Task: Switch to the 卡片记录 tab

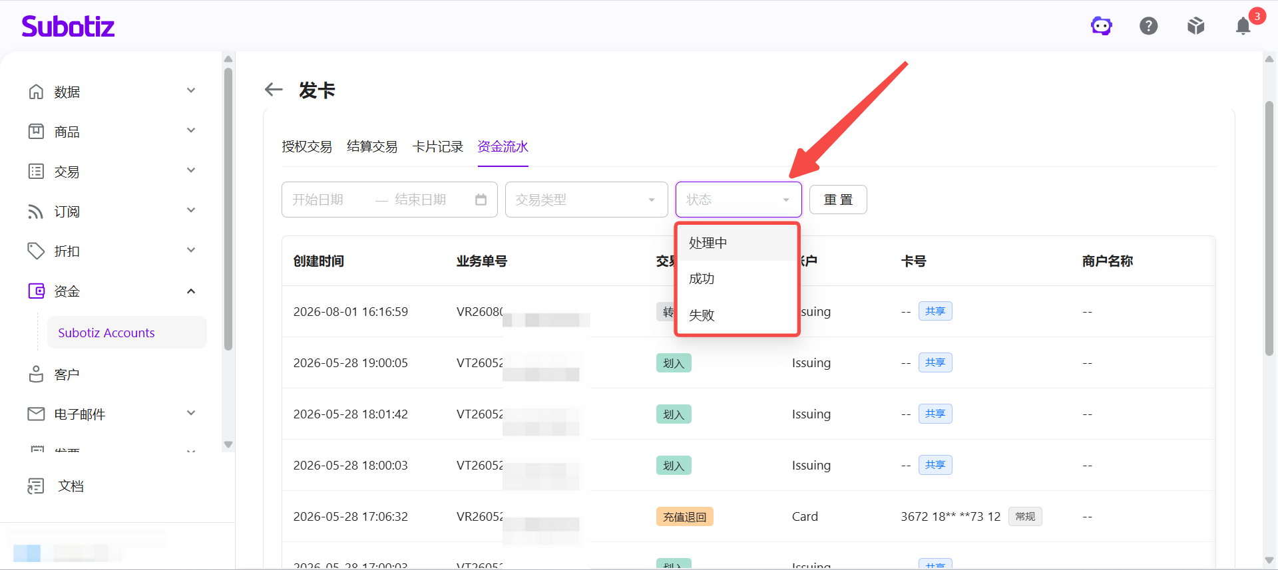Action: click(x=437, y=146)
